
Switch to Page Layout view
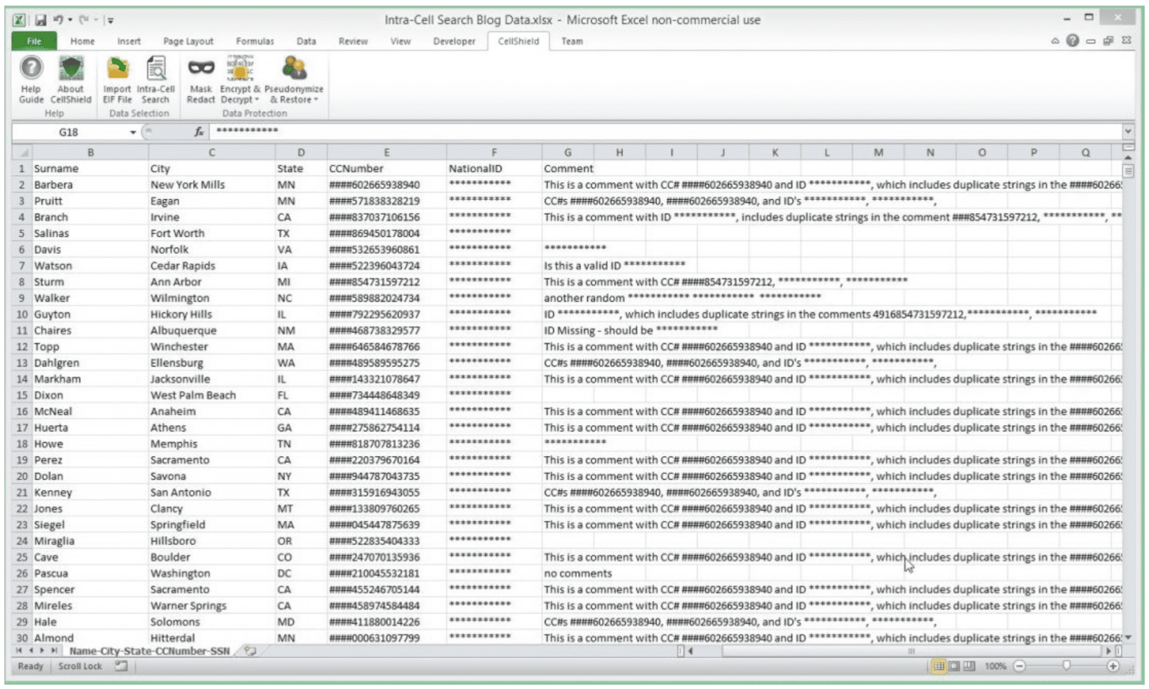pos(954,666)
